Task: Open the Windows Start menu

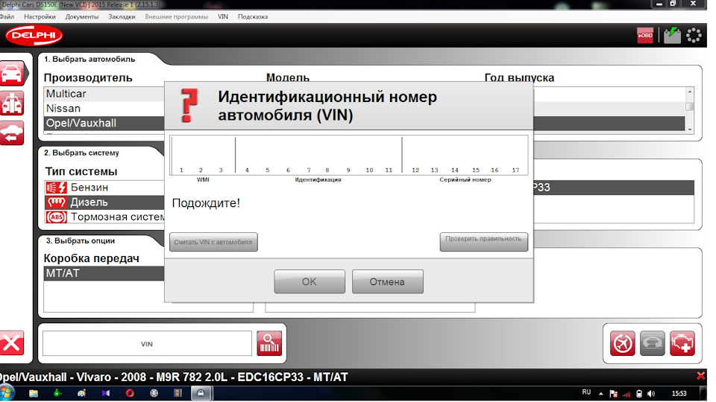Action: 7,393
